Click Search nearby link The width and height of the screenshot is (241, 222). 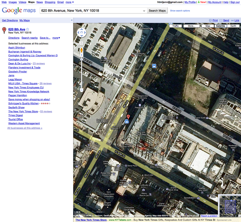point(30,38)
